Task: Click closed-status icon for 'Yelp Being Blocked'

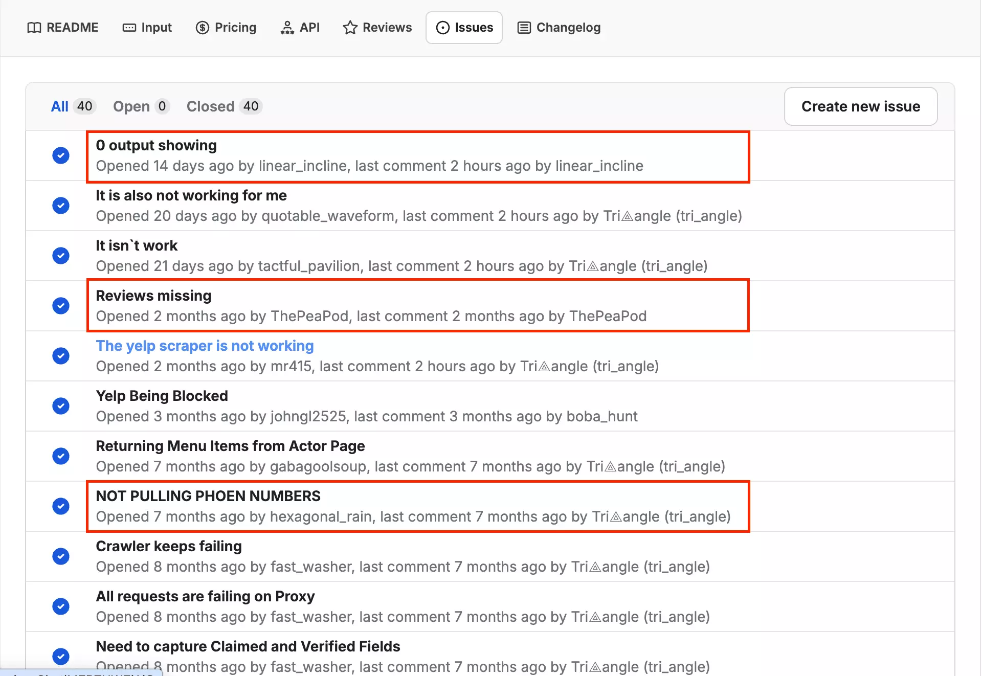Action: click(x=61, y=406)
